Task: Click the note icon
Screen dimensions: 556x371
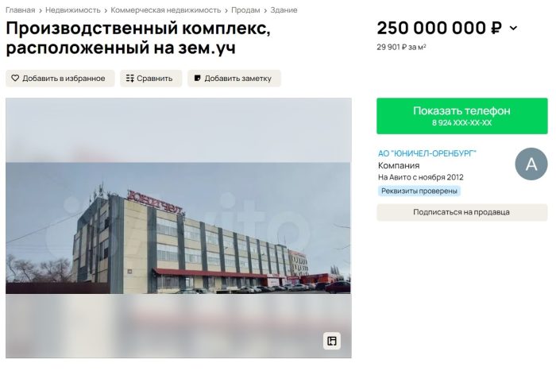Action: click(198, 78)
